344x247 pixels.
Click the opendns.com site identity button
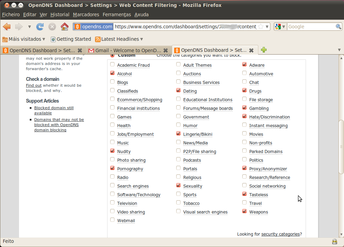click(93, 27)
